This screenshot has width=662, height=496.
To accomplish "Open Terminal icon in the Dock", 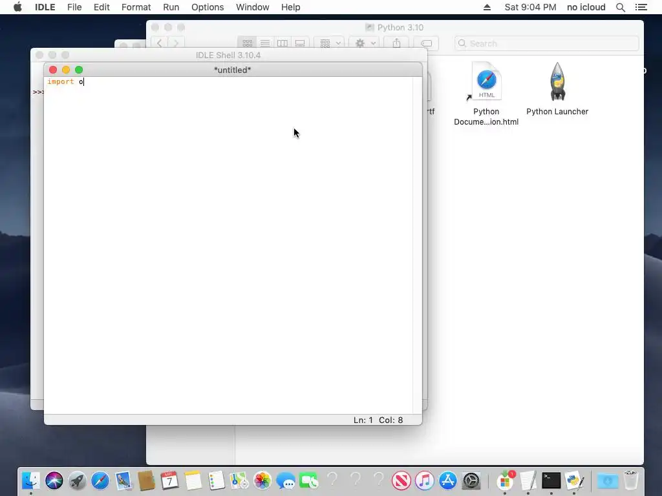I will click(x=551, y=480).
